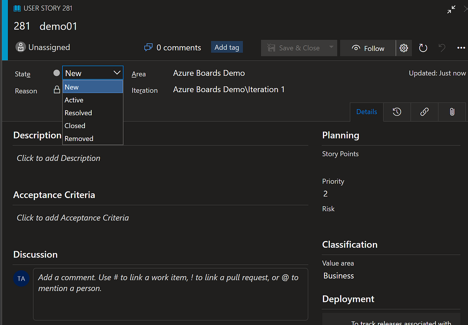Image resolution: width=468 pixels, height=325 pixels.
Task: Open the History tab with the clock icon
Action: pos(397,112)
